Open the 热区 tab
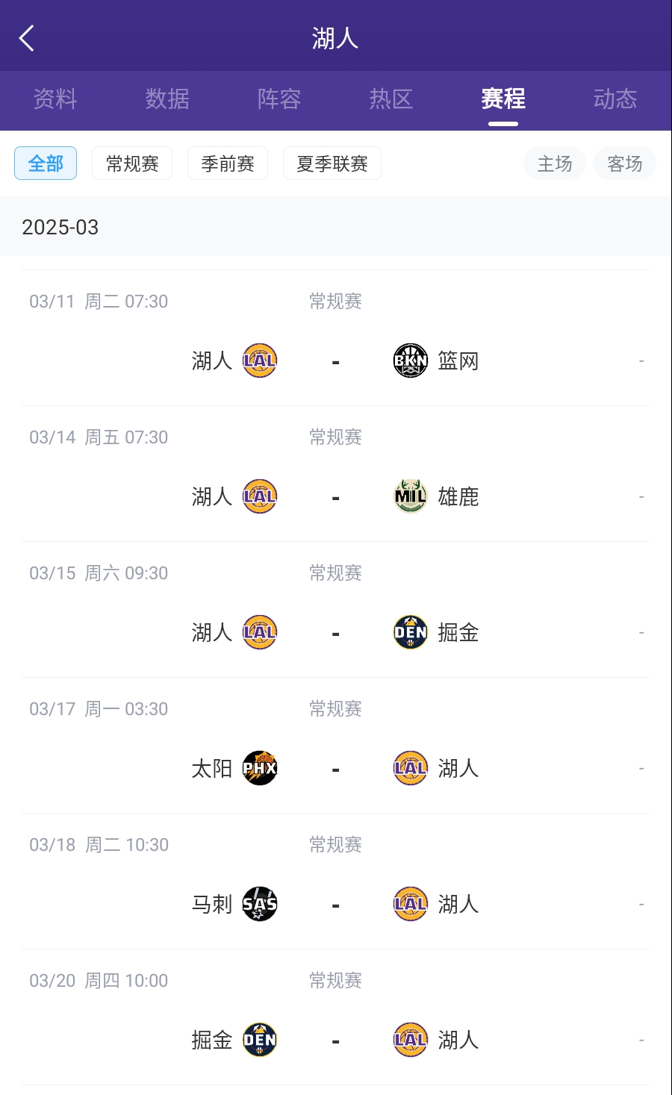This screenshot has width=672, height=1095. [x=391, y=99]
